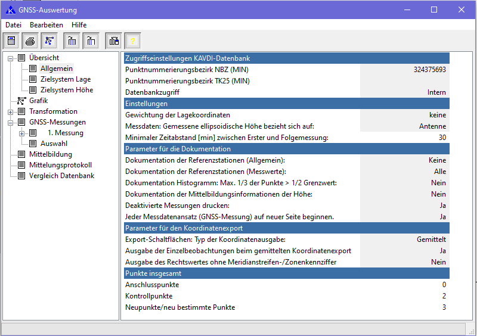The width and height of the screenshot is (477, 336).
Task: Click the yellow question mark help icon
Action: pyautogui.click(x=132, y=41)
